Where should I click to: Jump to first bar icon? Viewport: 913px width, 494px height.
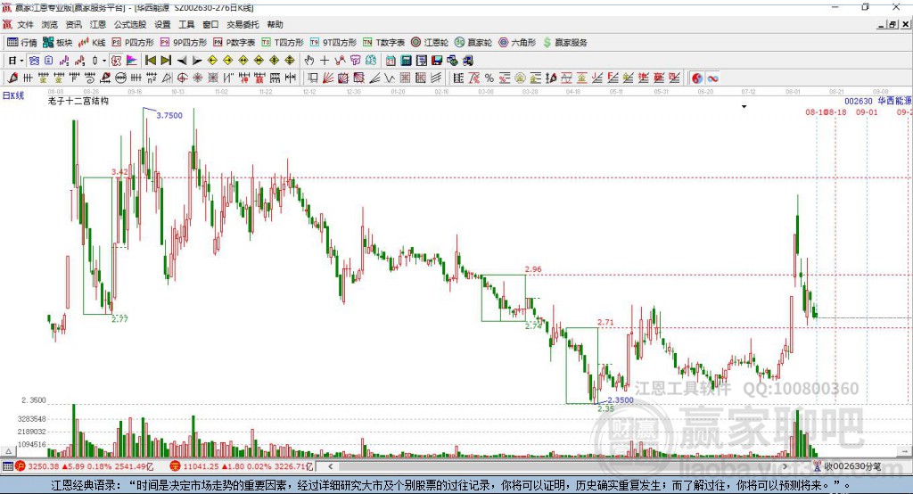[x=150, y=61]
